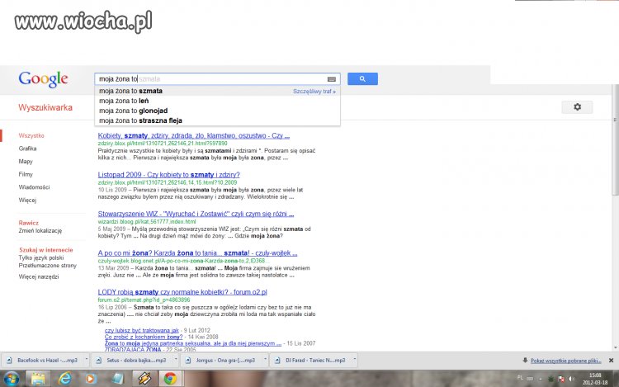Switch to Mapy results

tap(26, 162)
